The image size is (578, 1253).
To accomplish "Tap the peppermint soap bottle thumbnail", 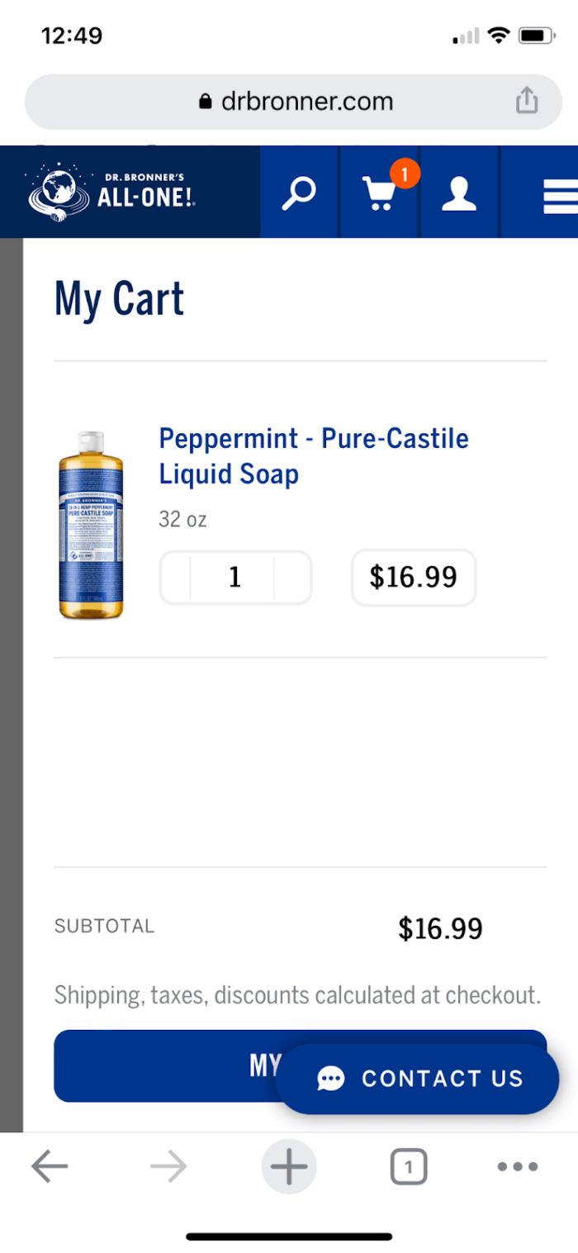I will pos(91,525).
